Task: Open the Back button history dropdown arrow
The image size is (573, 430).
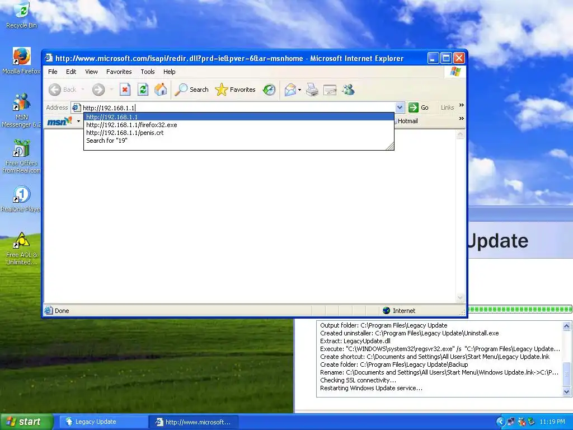Action: (x=83, y=90)
